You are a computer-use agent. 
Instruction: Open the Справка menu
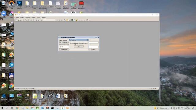pyautogui.click(x=43, y=18)
